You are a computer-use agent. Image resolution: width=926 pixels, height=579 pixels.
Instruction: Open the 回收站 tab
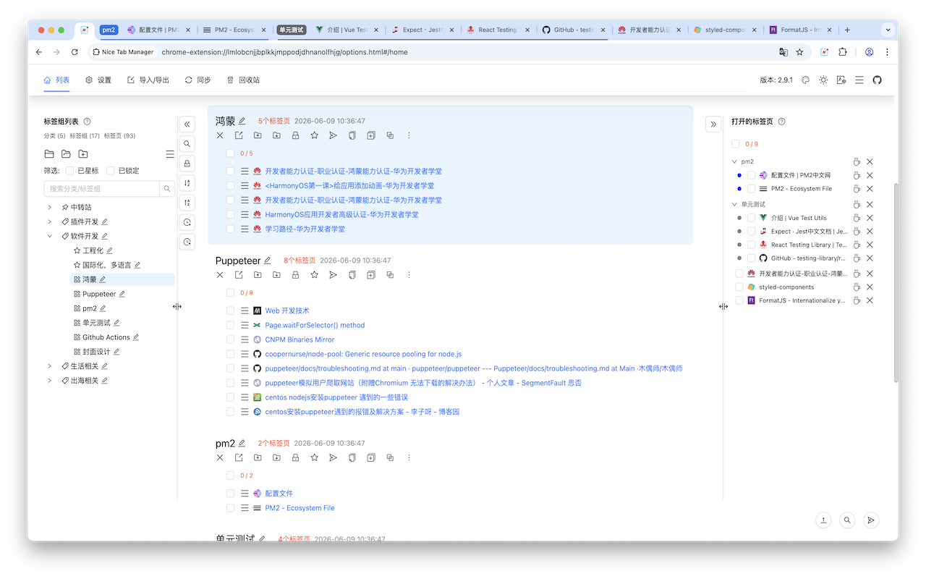coord(243,80)
